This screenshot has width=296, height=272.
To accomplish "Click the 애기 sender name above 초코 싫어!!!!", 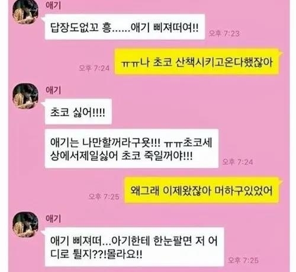I will 53,90.
